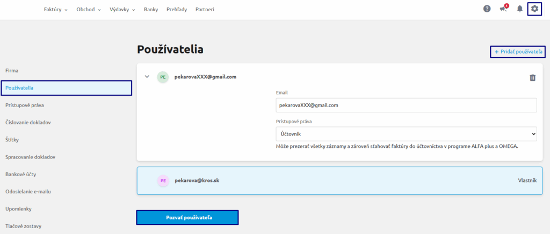
Task: Click the Email input field
Action: tap(406, 105)
